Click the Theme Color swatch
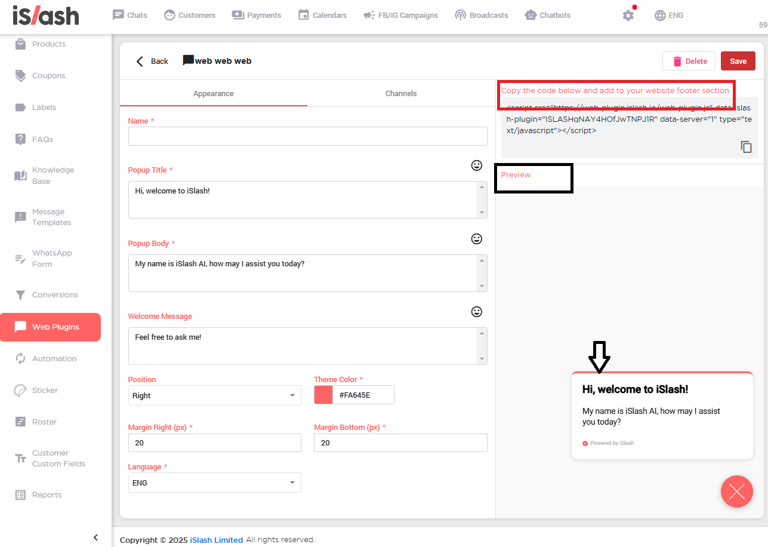Image resolution: width=768 pixels, height=547 pixels. (323, 395)
